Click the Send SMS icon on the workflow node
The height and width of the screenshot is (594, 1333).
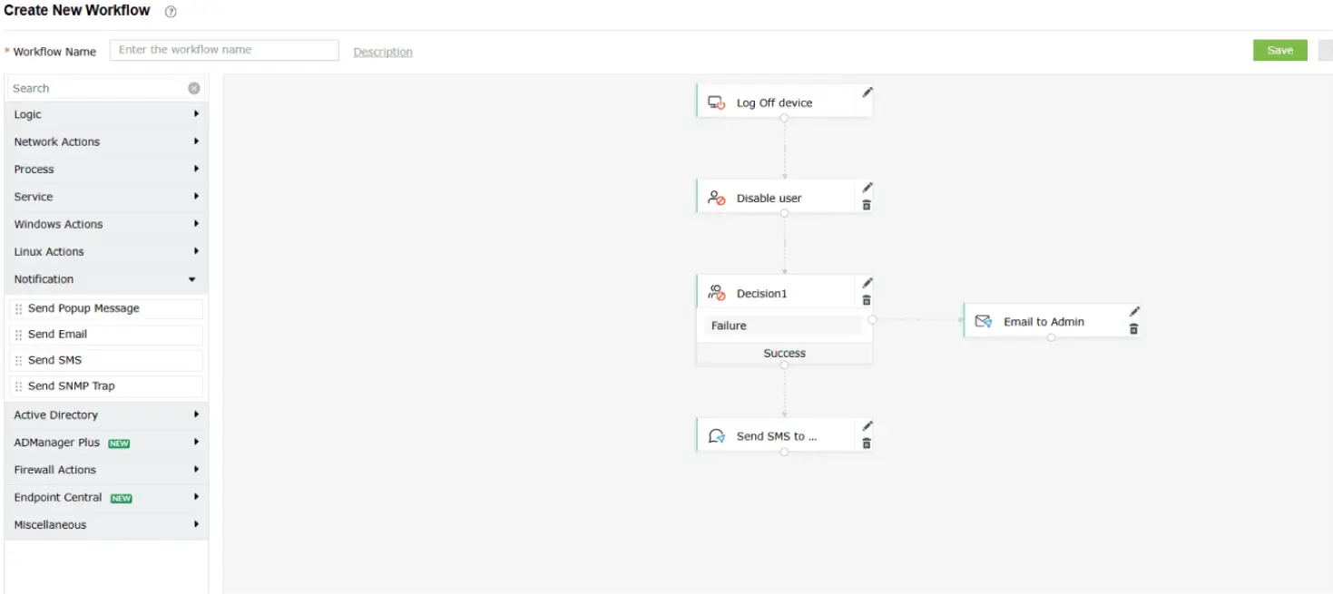pyautogui.click(x=716, y=434)
